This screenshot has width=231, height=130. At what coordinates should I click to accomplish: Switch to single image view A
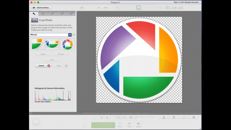pyautogui.click(x=168, y=8)
